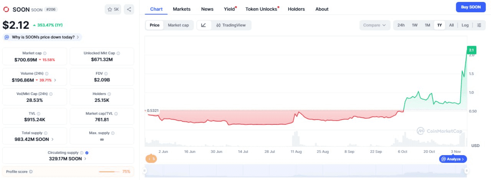
Task: Click the AI icon beside price question
Action: [x=7, y=37]
